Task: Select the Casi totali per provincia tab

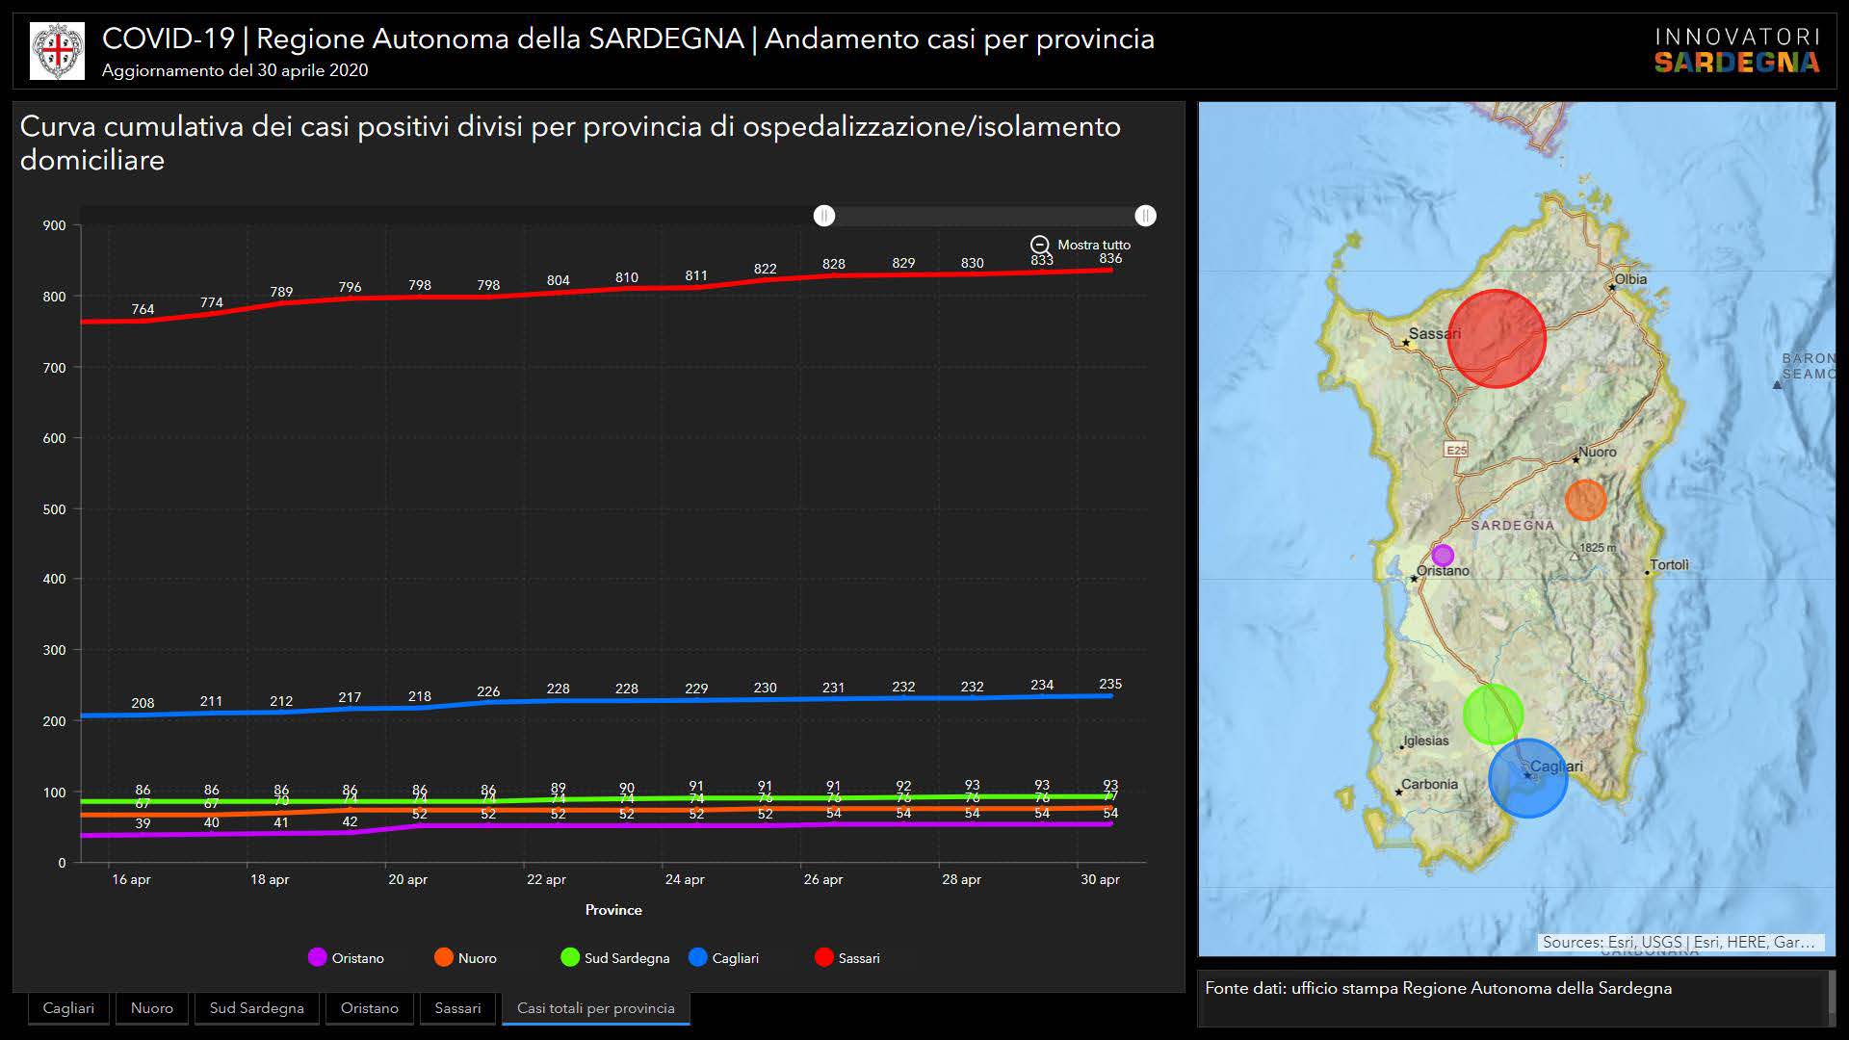Action: point(595,1008)
